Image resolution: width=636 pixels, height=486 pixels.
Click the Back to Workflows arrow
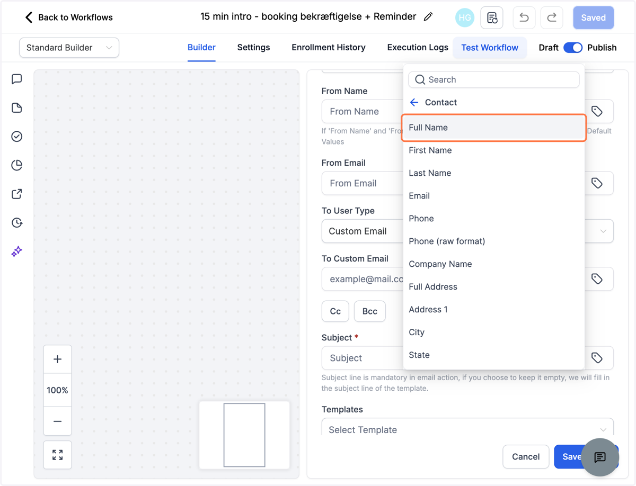click(x=29, y=17)
